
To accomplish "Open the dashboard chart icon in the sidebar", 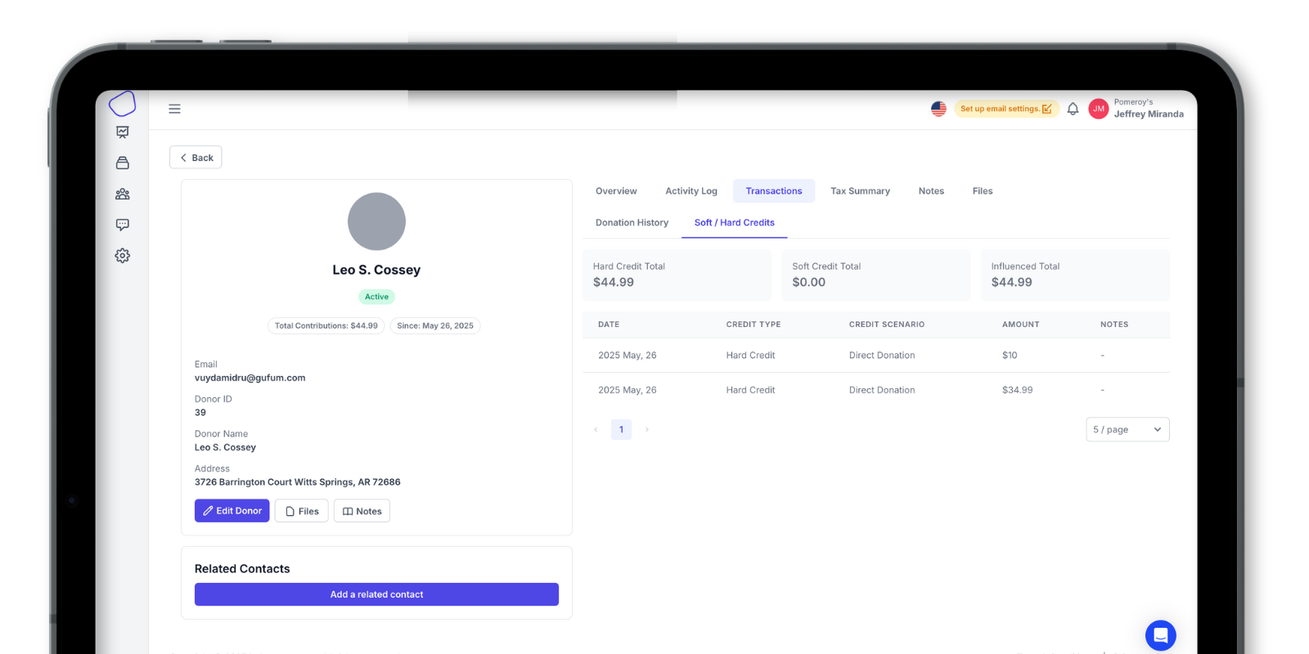I will pos(123,132).
